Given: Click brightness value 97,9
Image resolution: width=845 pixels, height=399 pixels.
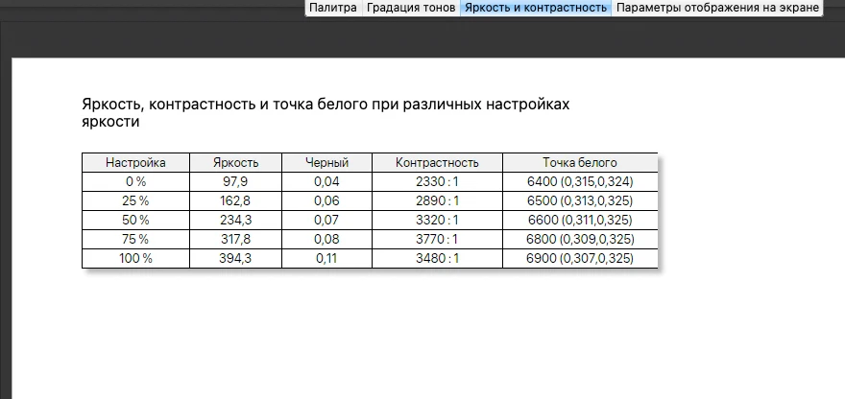Looking at the screenshot, I should (235, 182).
